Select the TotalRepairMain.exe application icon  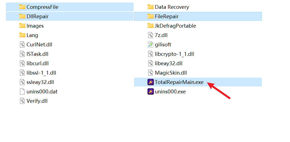click(x=151, y=82)
